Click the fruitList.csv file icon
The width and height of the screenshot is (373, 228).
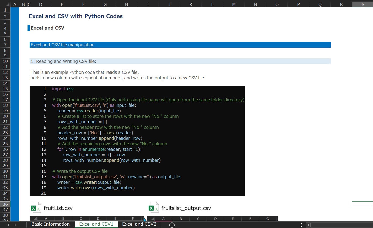[x=36, y=208]
